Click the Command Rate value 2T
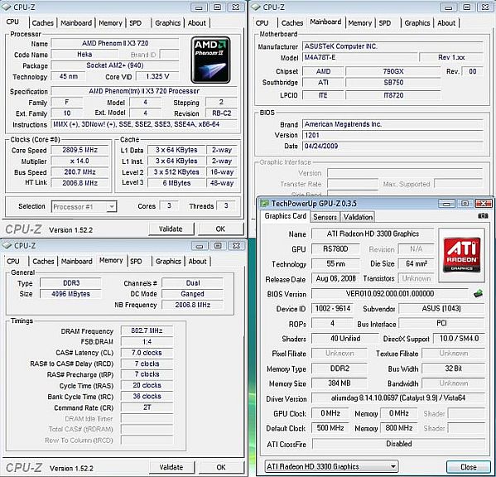496x477 pixels. [147, 407]
